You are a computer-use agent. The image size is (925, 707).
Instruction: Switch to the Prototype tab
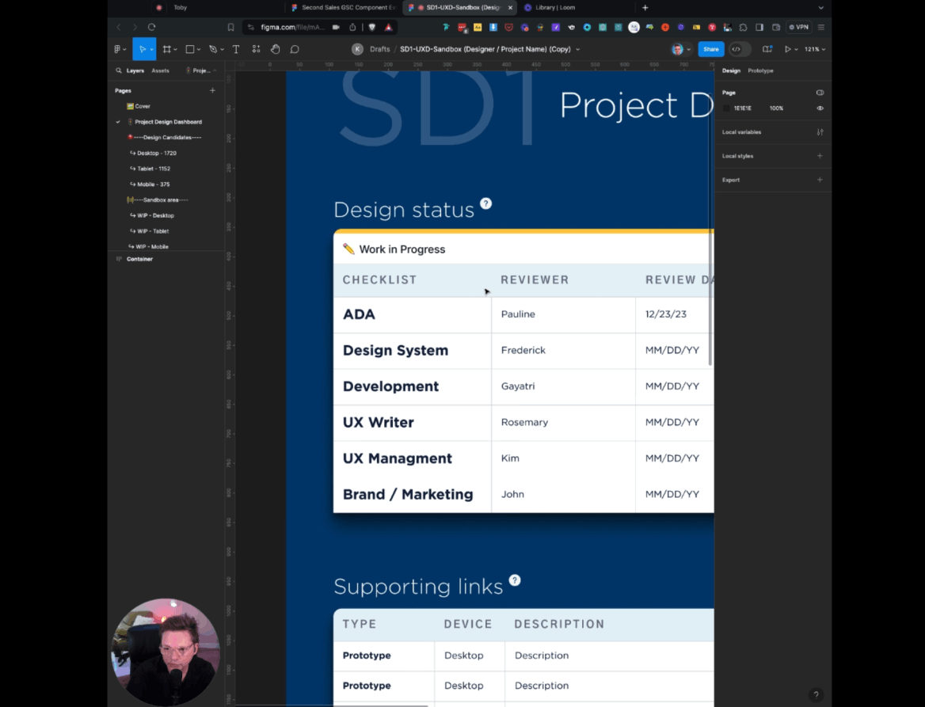coord(760,70)
